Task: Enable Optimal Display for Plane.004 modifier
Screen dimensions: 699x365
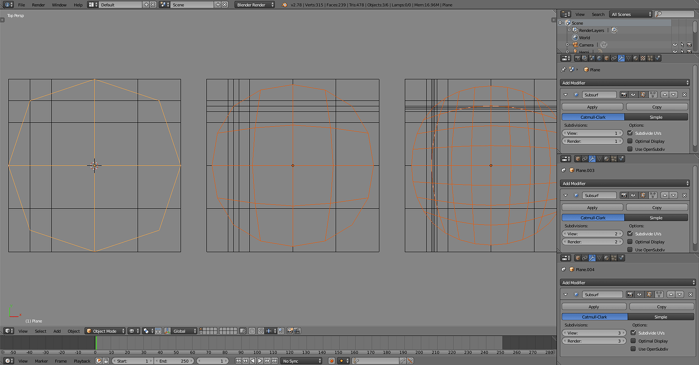Action: pyautogui.click(x=633, y=341)
